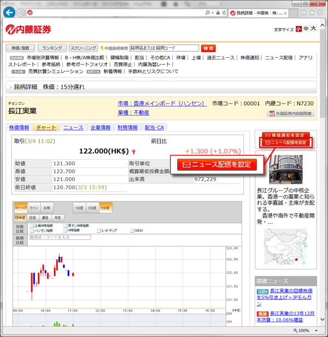Check the ハンセン指数 checkbox

[32, 231]
